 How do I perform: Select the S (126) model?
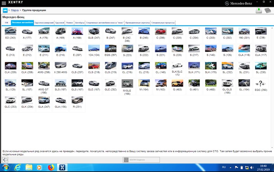point(228,52)
